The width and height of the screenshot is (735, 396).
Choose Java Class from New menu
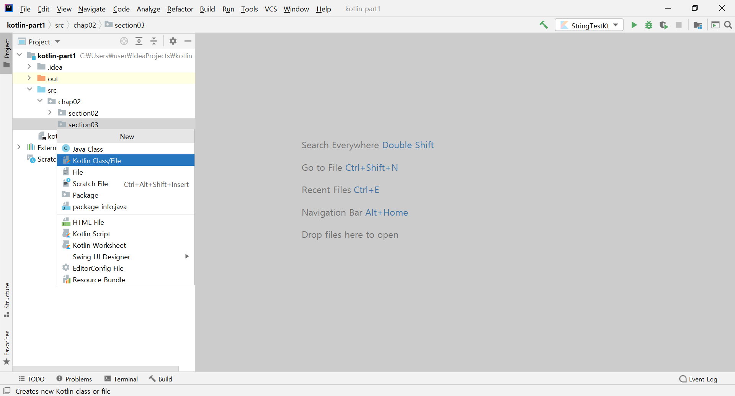[x=126, y=149]
